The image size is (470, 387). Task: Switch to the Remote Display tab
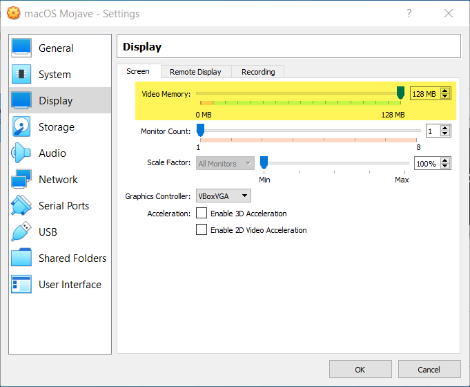pyautogui.click(x=195, y=72)
